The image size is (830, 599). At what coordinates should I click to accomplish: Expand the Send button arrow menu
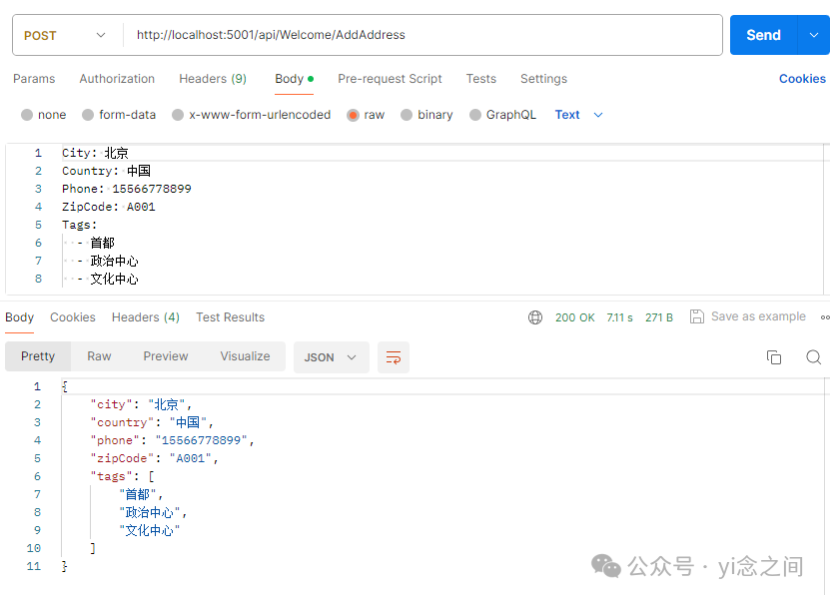point(814,35)
